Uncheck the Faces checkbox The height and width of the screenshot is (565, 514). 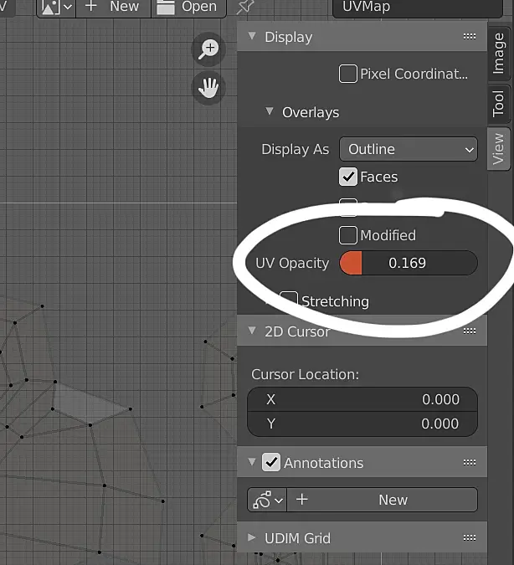coord(348,177)
